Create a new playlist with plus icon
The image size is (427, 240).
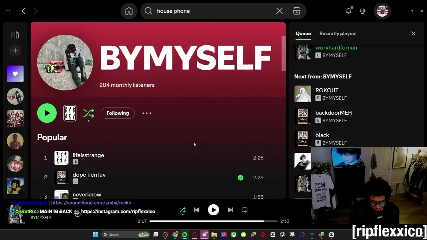(15, 51)
